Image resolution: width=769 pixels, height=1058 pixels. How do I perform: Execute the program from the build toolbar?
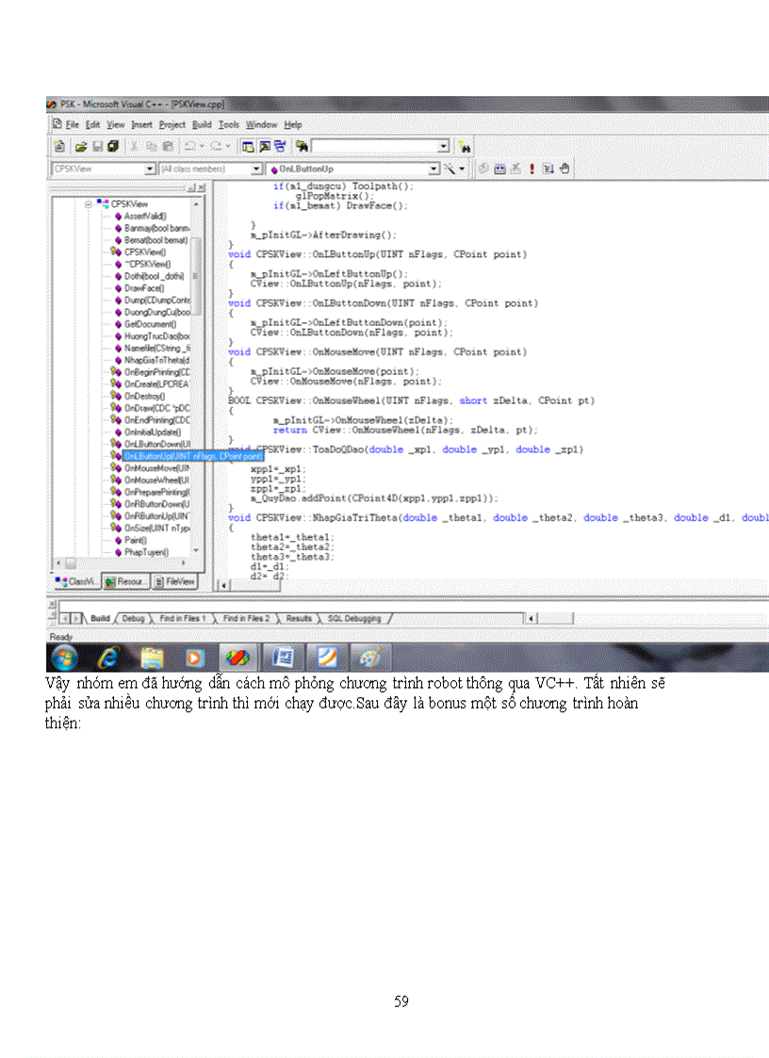click(533, 169)
